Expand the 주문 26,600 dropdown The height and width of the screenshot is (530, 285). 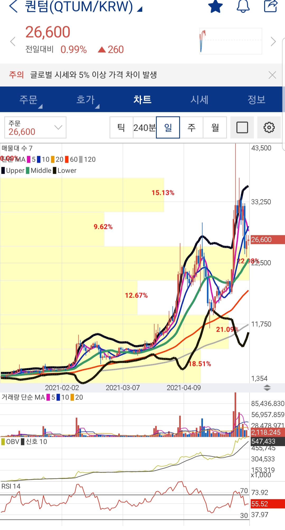[35, 128]
